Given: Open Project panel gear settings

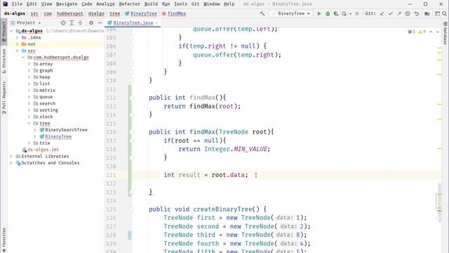Looking at the screenshot, I should pyautogui.click(x=91, y=22).
